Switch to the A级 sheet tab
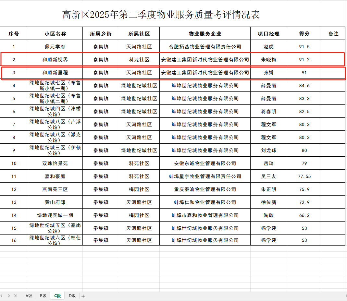This screenshot has width=347, height=301. click(29, 296)
